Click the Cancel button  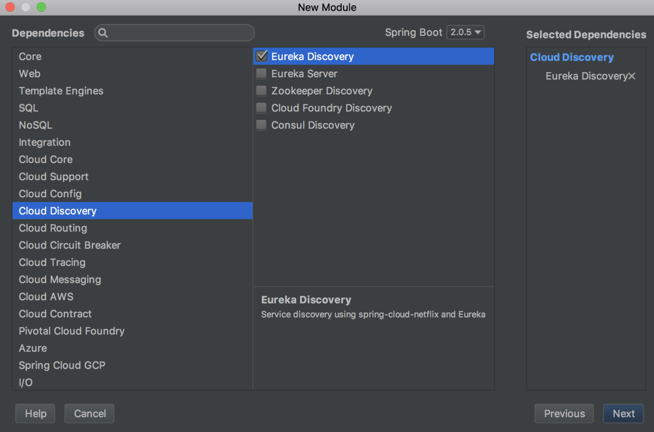tap(90, 414)
